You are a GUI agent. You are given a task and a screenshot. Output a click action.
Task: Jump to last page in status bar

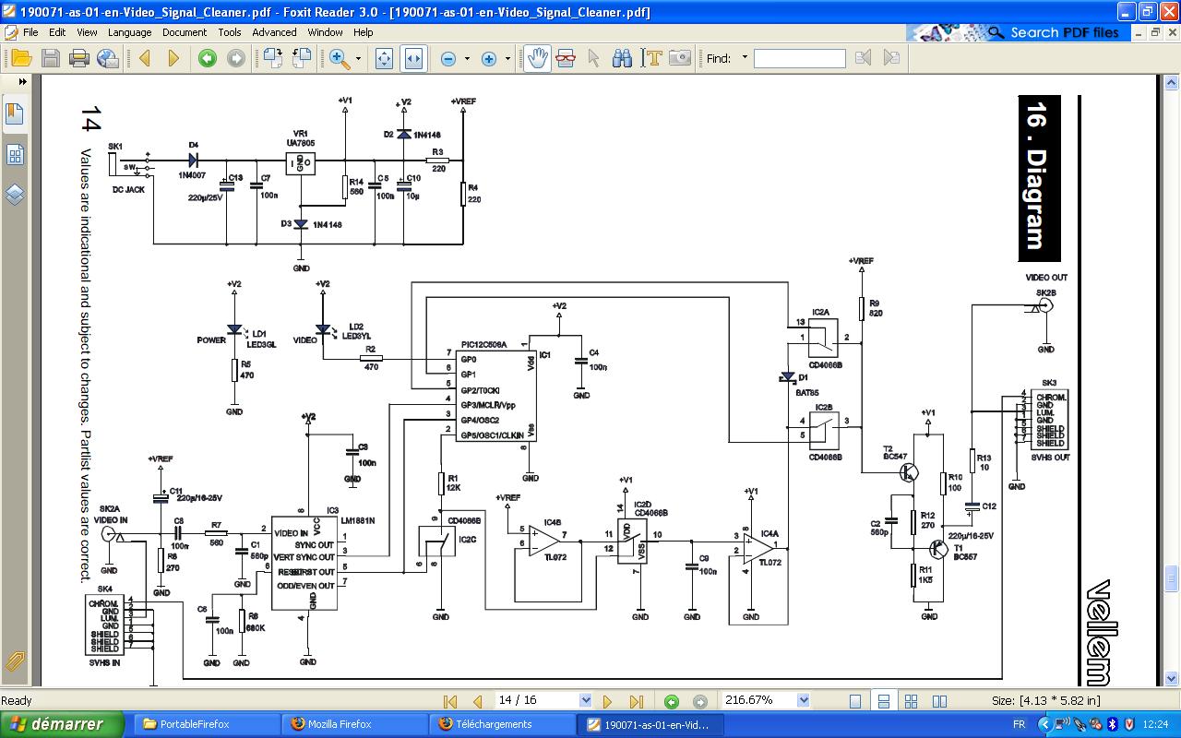coord(636,701)
